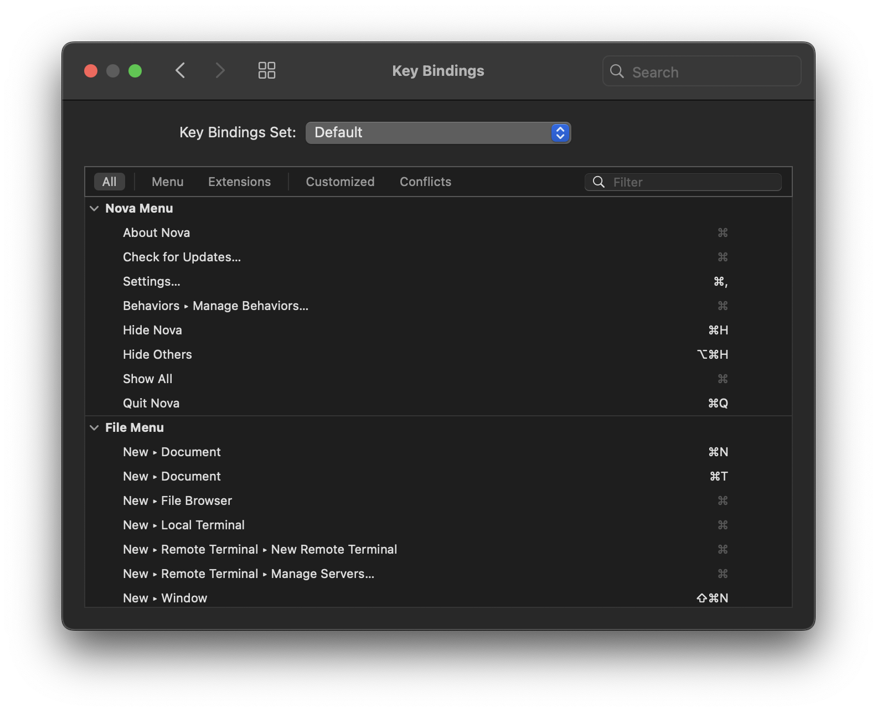
Task: Switch to the Conflicts tab
Action: 425,182
